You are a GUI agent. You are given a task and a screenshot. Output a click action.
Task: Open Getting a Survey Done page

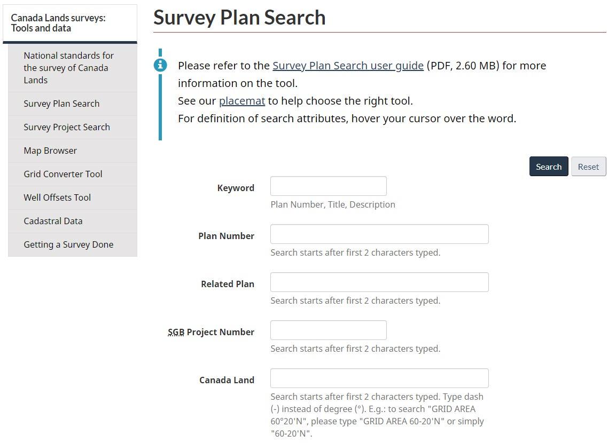(73, 245)
